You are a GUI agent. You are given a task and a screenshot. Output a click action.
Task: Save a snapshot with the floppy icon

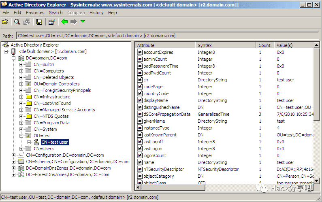pyautogui.click(x=39, y=22)
